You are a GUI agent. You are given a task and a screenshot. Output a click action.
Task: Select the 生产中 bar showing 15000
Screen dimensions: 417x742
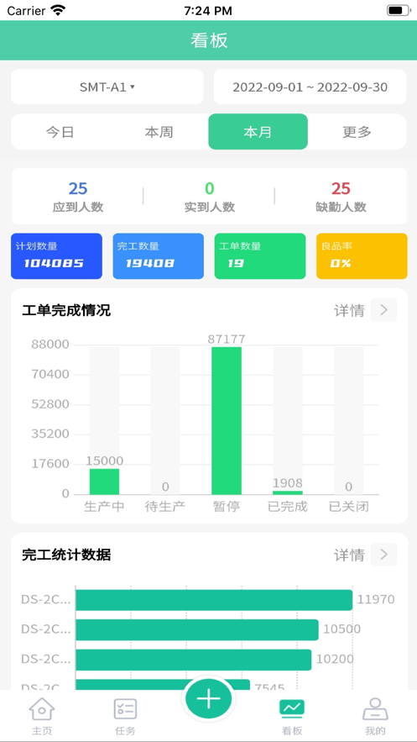tap(104, 482)
